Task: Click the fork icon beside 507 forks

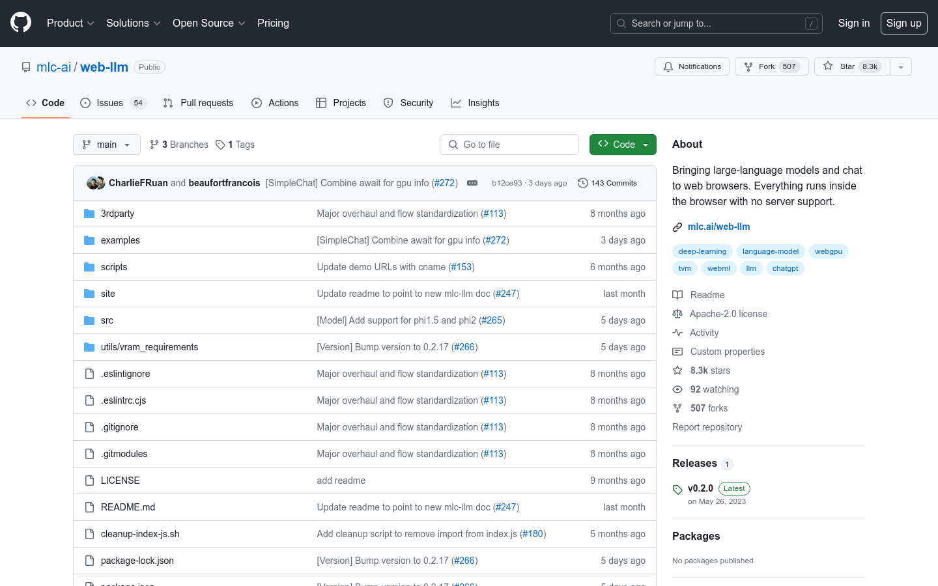Action: 677,408
